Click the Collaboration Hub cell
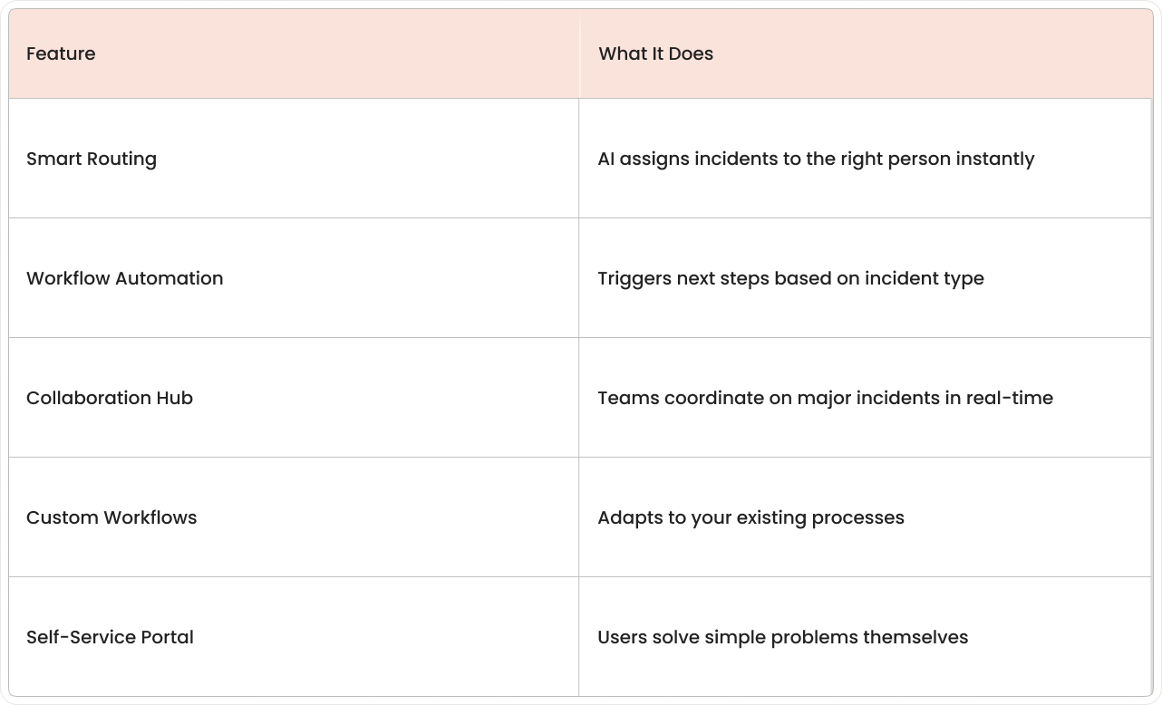The height and width of the screenshot is (705, 1162). 110,398
